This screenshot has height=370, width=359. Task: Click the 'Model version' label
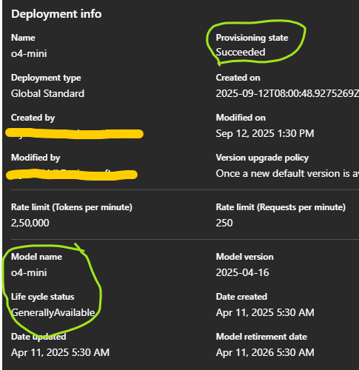(x=244, y=257)
